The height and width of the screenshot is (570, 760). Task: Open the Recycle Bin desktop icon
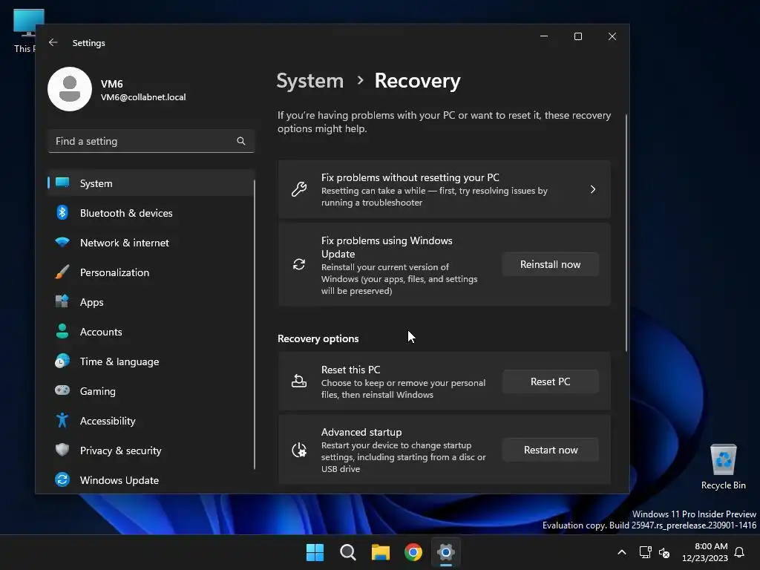point(723,468)
